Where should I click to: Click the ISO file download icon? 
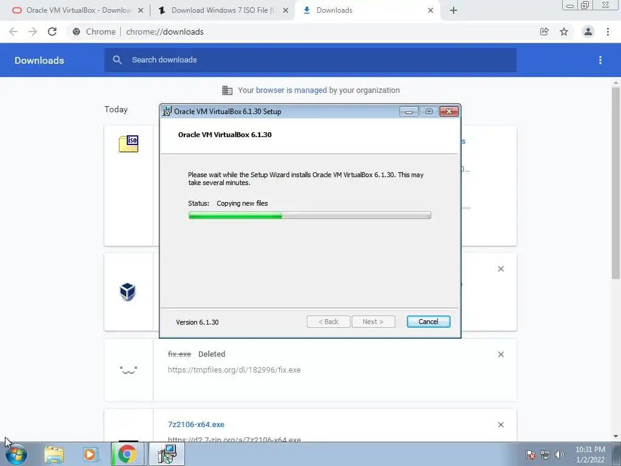[x=129, y=143]
